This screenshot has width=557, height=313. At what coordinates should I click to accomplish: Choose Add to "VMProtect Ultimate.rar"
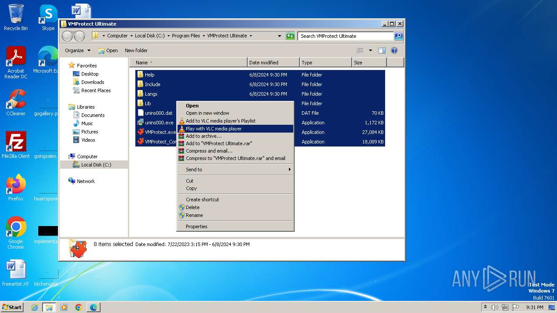235,143
